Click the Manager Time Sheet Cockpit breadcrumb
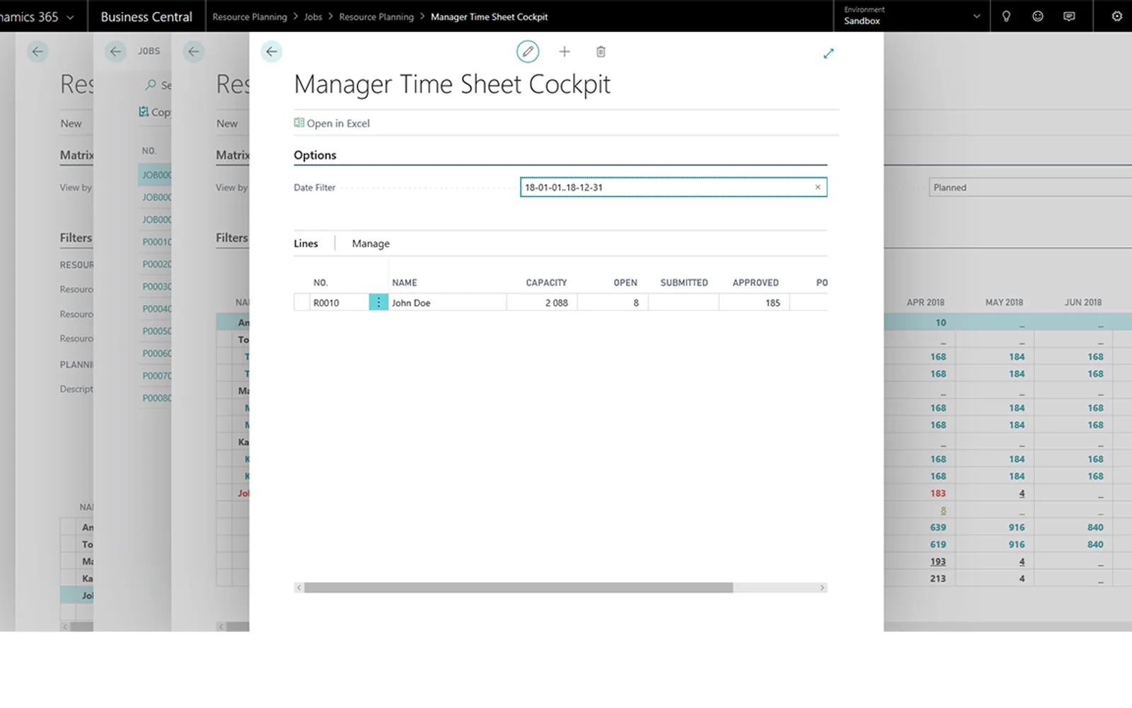The image size is (1132, 708). (489, 17)
